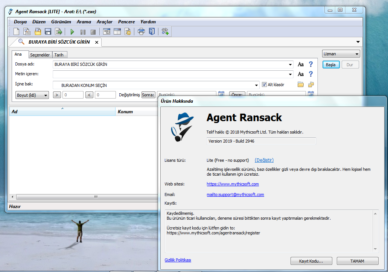Click the registration text box scroll-up arrow
Viewport: 388px width, 272px height.
coord(375,214)
